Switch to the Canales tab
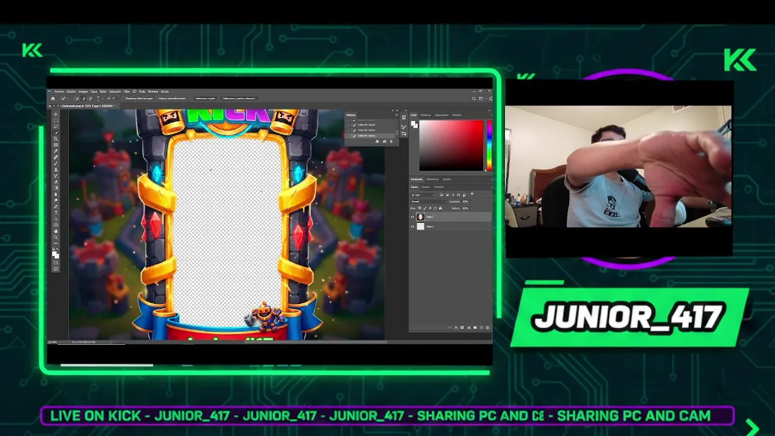Viewport: 775px width, 436px height. coord(426,187)
